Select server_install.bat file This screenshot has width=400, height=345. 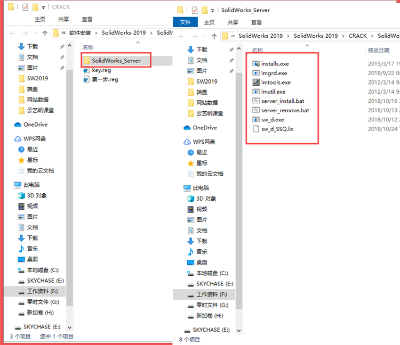point(278,101)
